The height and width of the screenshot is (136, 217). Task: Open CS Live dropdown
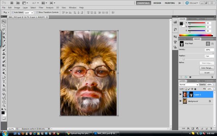(x=192, y=3)
